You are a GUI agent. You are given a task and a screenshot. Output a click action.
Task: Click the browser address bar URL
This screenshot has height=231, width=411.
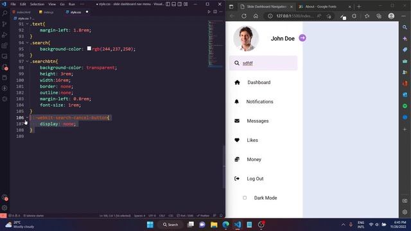pyautogui.click(x=295, y=16)
